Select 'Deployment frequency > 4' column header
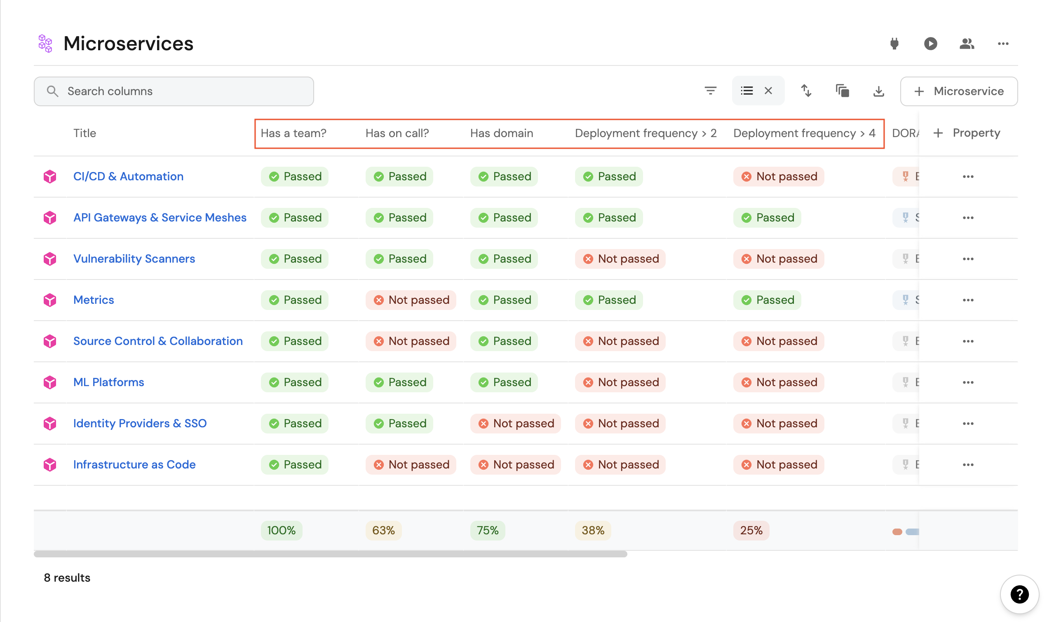Image resolution: width=1047 pixels, height=622 pixels. pyautogui.click(x=804, y=133)
